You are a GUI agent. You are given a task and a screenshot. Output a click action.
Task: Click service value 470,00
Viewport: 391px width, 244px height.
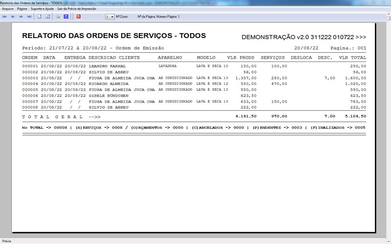tap(279, 84)
